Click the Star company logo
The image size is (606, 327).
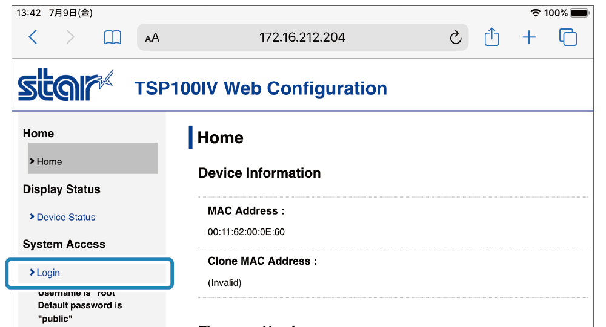65,86
